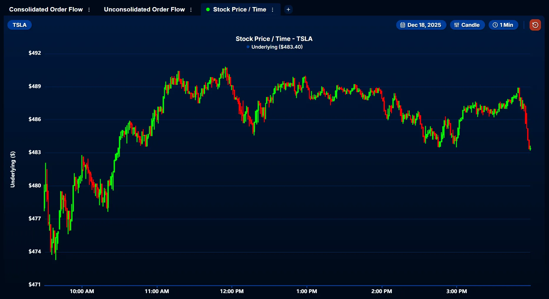Add a new tab with plus button
Viewport: 549px width, 299px height.
pyautogui.click(x=288, y=10)
